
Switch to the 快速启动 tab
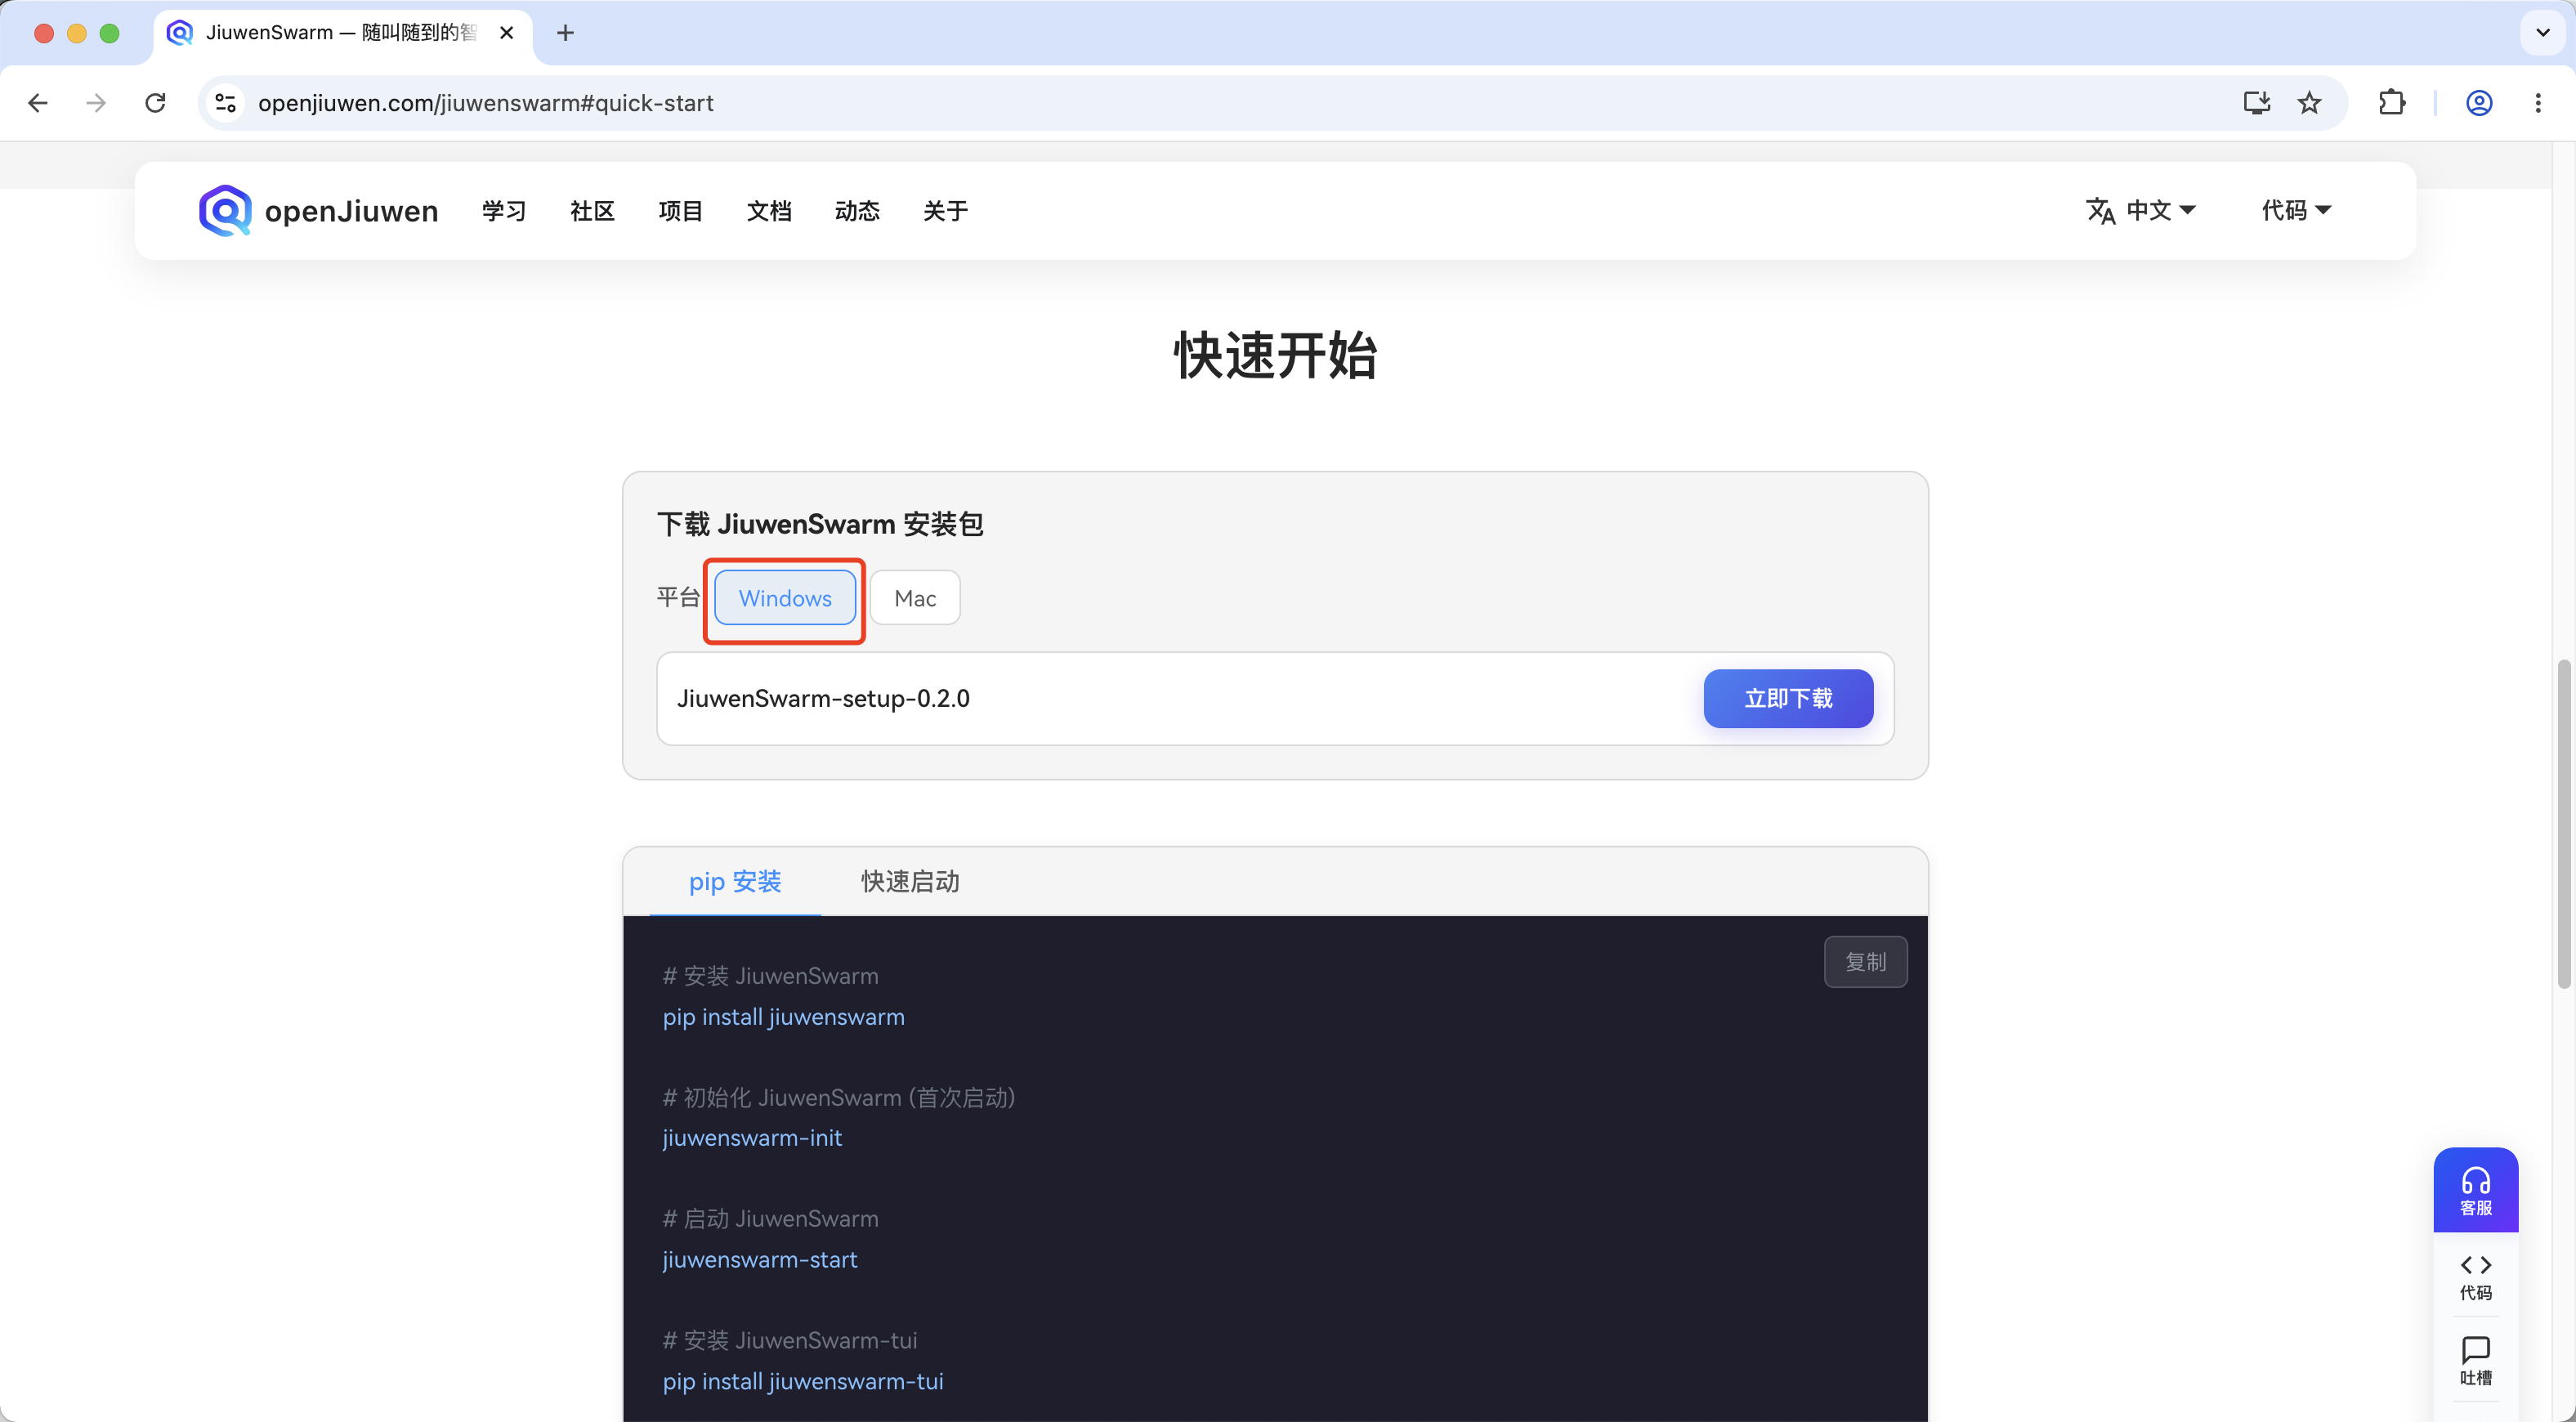910,882
